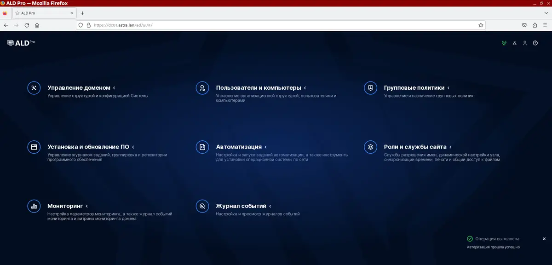This screenshot has width=552, height=265.
Task: Click the Firefox back arrow
Action: coord(6,25)
